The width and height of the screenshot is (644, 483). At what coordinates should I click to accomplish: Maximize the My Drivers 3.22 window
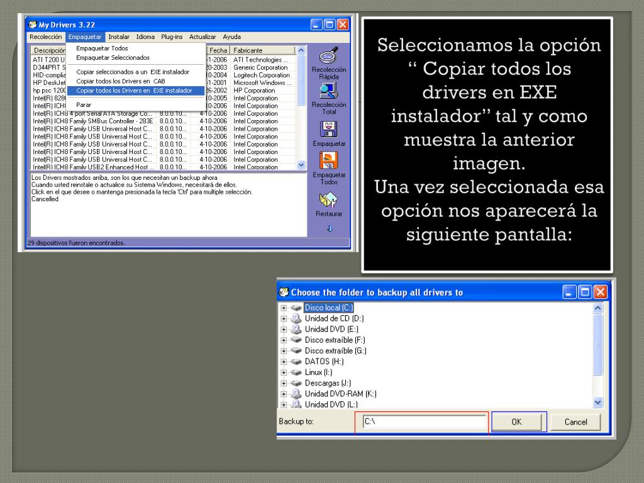pos(330,25)
